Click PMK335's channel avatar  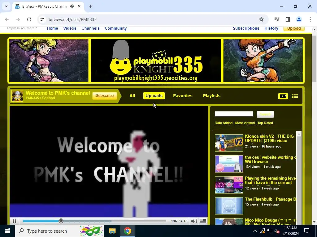click(17, 96)
